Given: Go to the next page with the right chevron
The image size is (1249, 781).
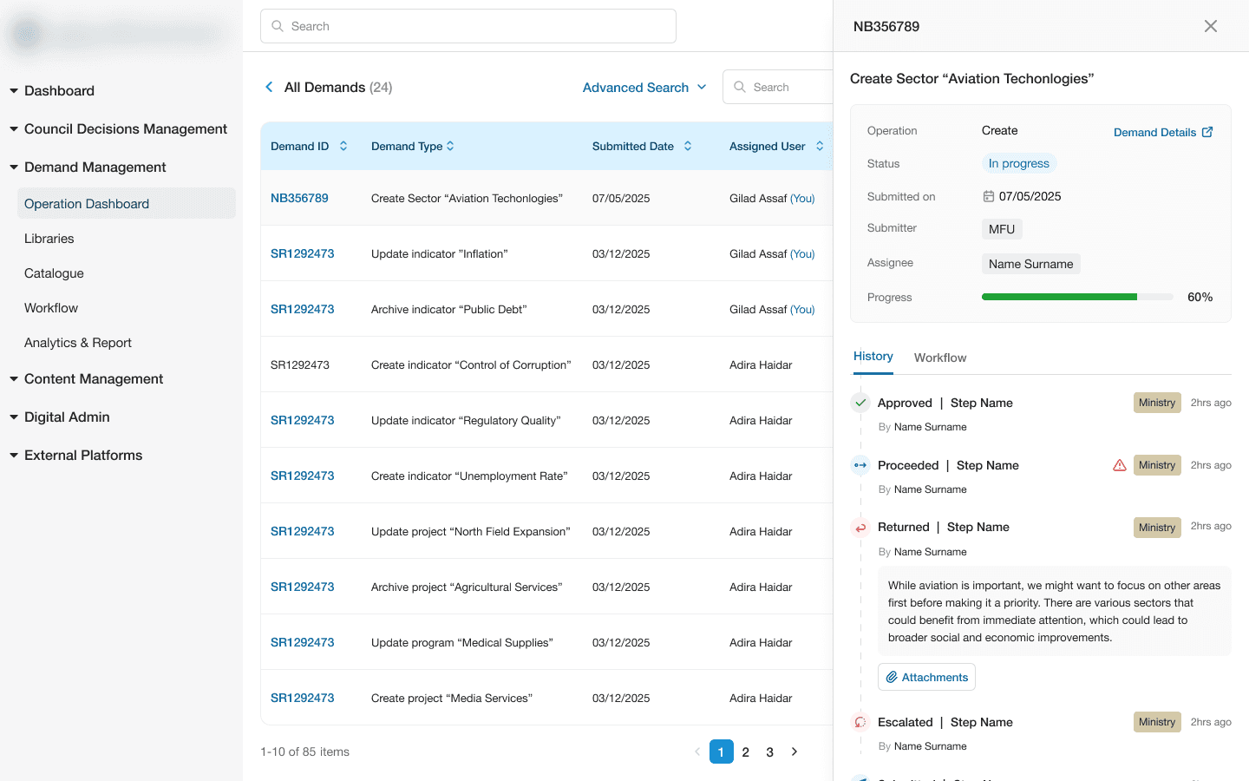Looking at the screenshot, I should [794, 751].
